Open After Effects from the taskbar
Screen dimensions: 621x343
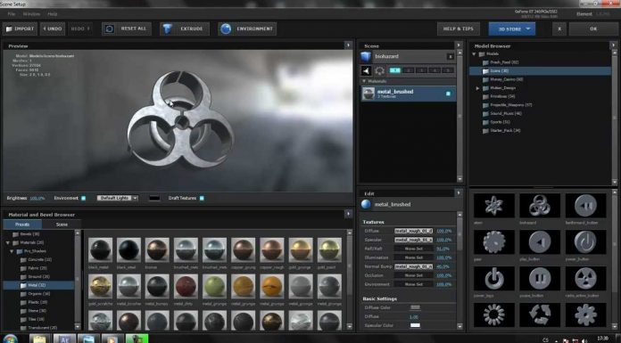click(x=64, y=339)
